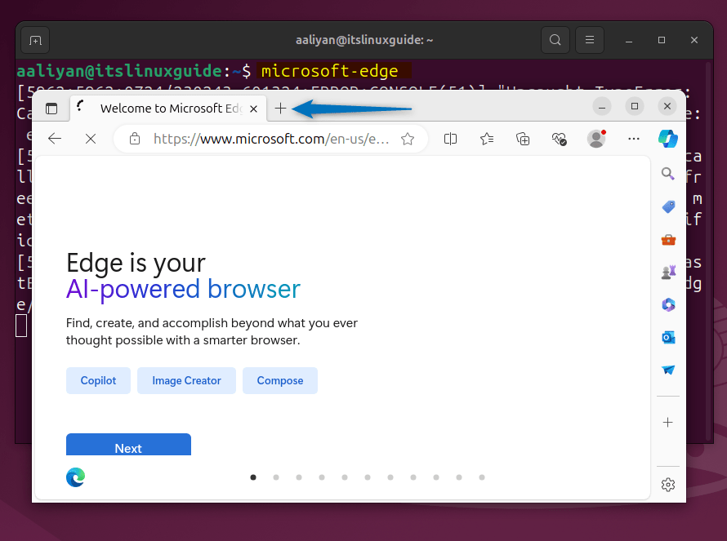The height and width of the screenshot is (541, 727).
Task: Open the Outlook sidebar panel
Action: 668,337
